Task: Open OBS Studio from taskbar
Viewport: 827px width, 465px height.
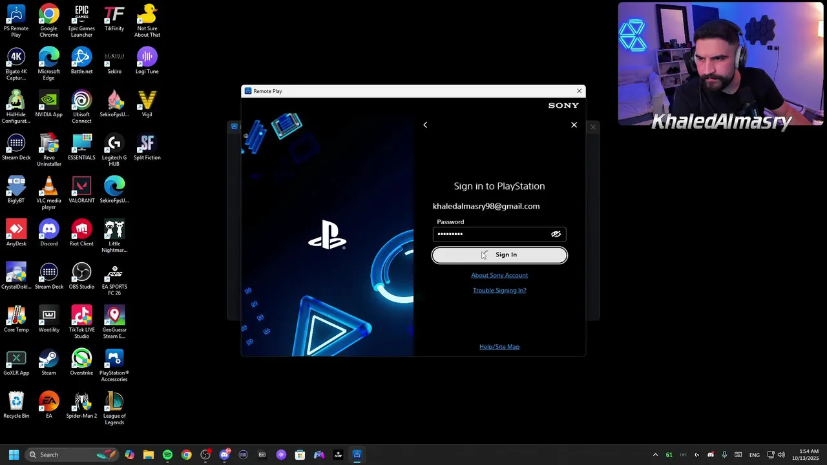Action: tap(205, 455)
